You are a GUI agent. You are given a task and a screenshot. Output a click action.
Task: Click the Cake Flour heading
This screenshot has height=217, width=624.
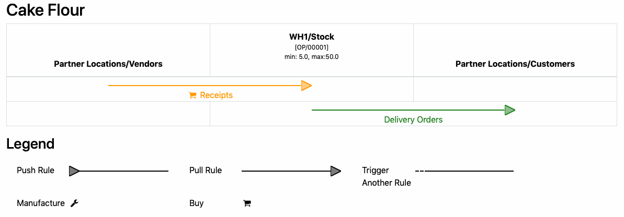tap(46, 10)
